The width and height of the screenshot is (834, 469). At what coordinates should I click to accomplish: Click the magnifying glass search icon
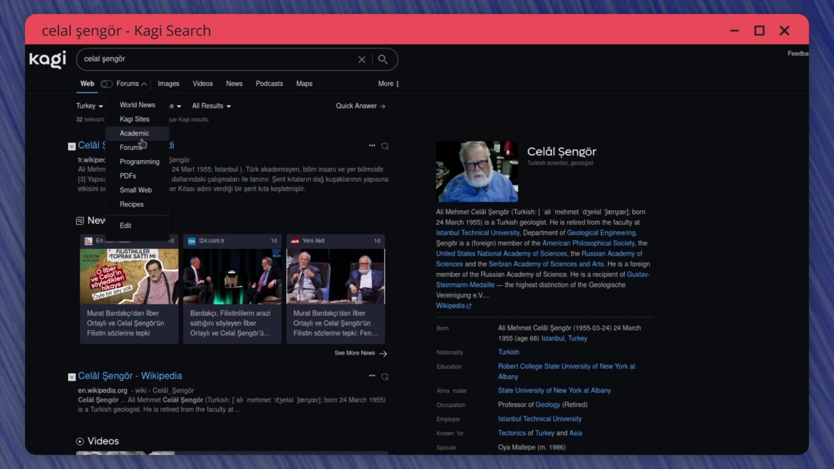tap(383, 59)
